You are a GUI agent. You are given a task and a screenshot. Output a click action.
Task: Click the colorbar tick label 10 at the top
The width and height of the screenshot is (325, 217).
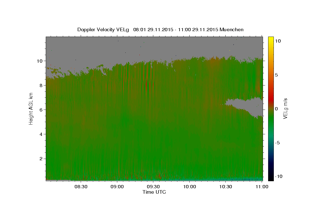[278, 41]
